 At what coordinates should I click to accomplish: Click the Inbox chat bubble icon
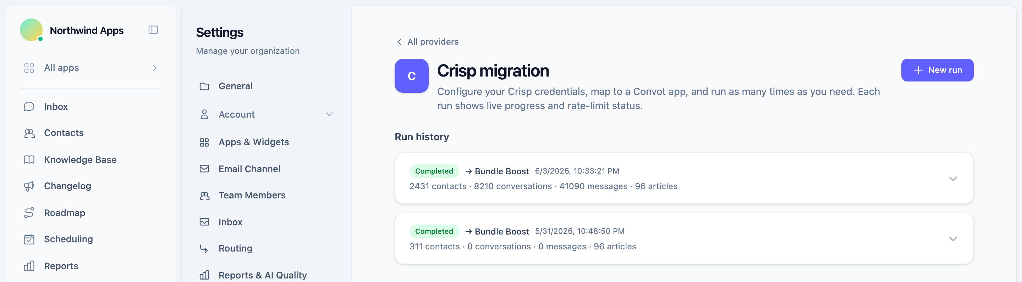pyautogui.click(x=29, y=107)
